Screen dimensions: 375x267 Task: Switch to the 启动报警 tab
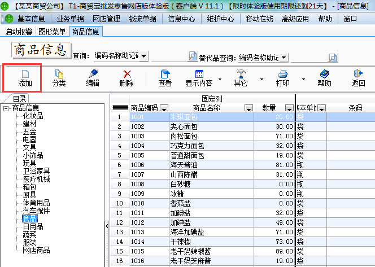coord(19,32)
